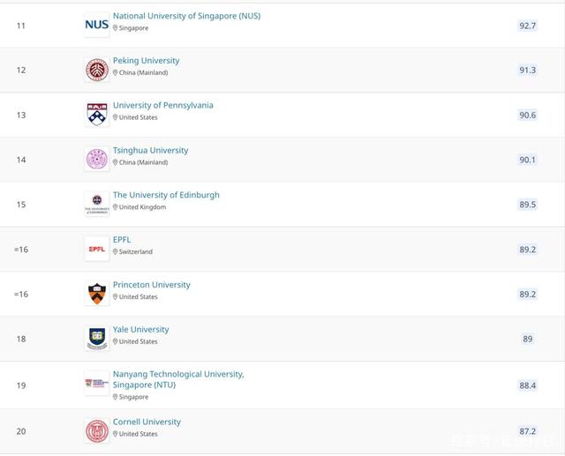Click the red EPFL logo
565x456 pixels.
[x=97, y=249]
